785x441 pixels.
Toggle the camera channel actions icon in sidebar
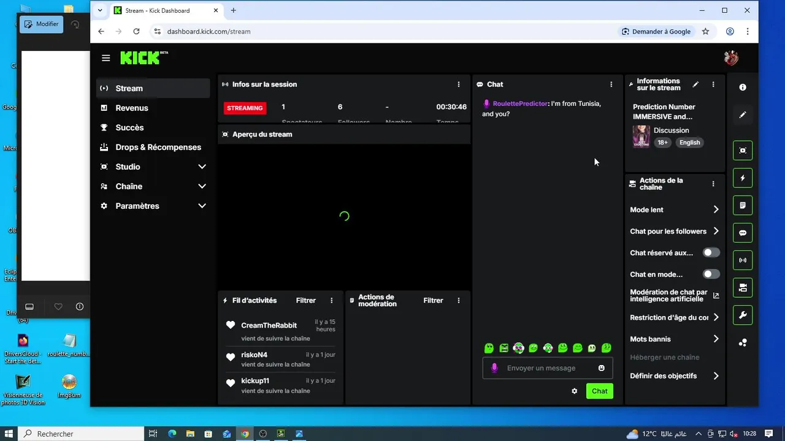[743, 288]
